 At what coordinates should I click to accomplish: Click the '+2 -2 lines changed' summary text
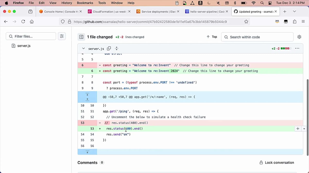[x=130, y=37]
